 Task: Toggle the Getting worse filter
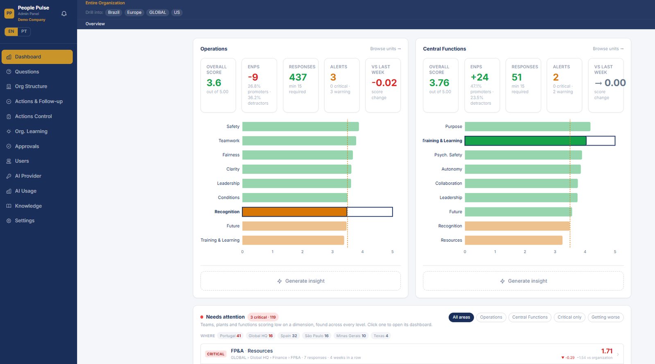click(x=605, y=317)
